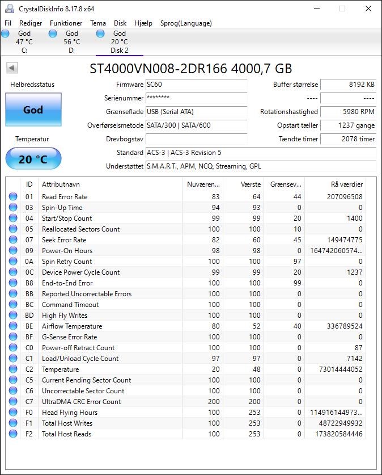This screenshot has width=382, height=475.
Task: Click status icon for Power-off Retract Count
Action: [13, 347]
